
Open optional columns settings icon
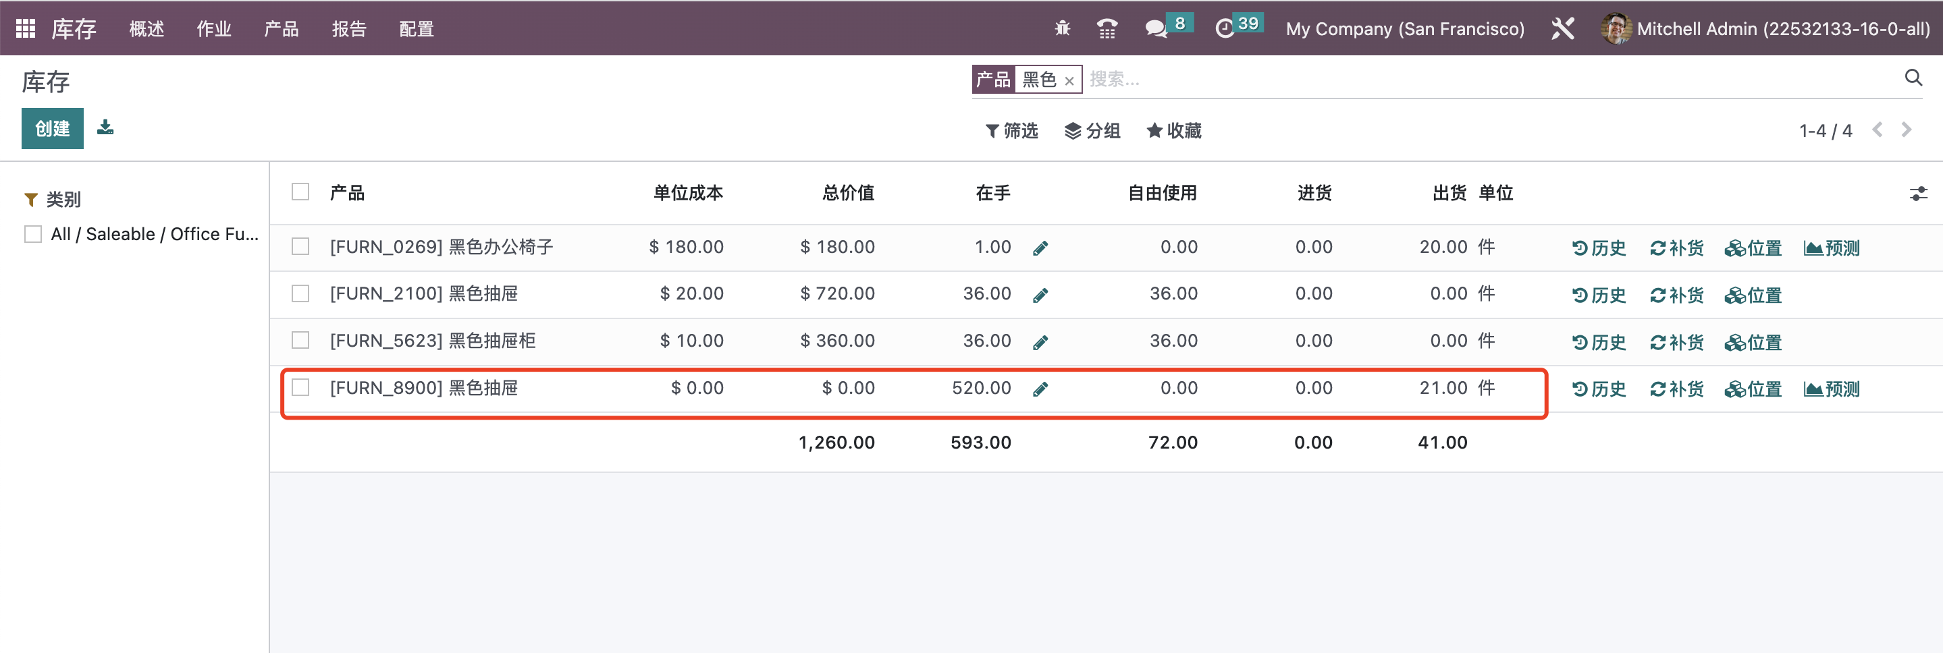(1918, 194)
